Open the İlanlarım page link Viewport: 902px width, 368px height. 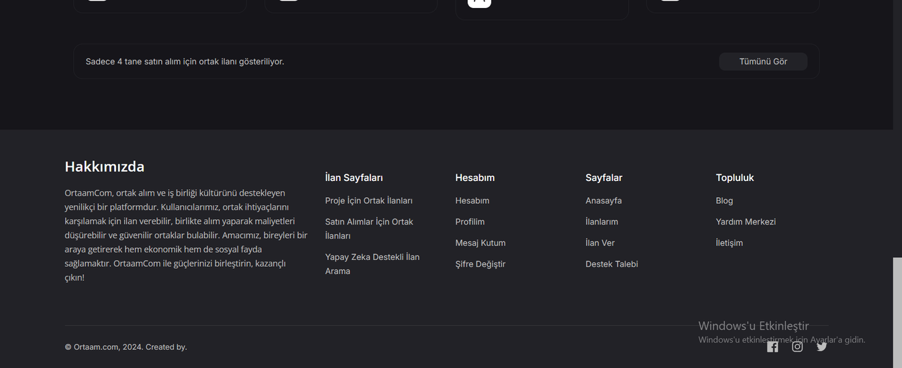601,222
